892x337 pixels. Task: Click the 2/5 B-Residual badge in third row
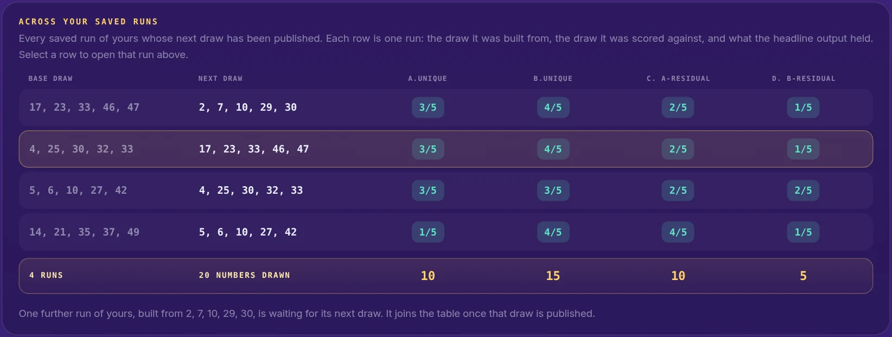pyautogui.click(x=803, y=190)
